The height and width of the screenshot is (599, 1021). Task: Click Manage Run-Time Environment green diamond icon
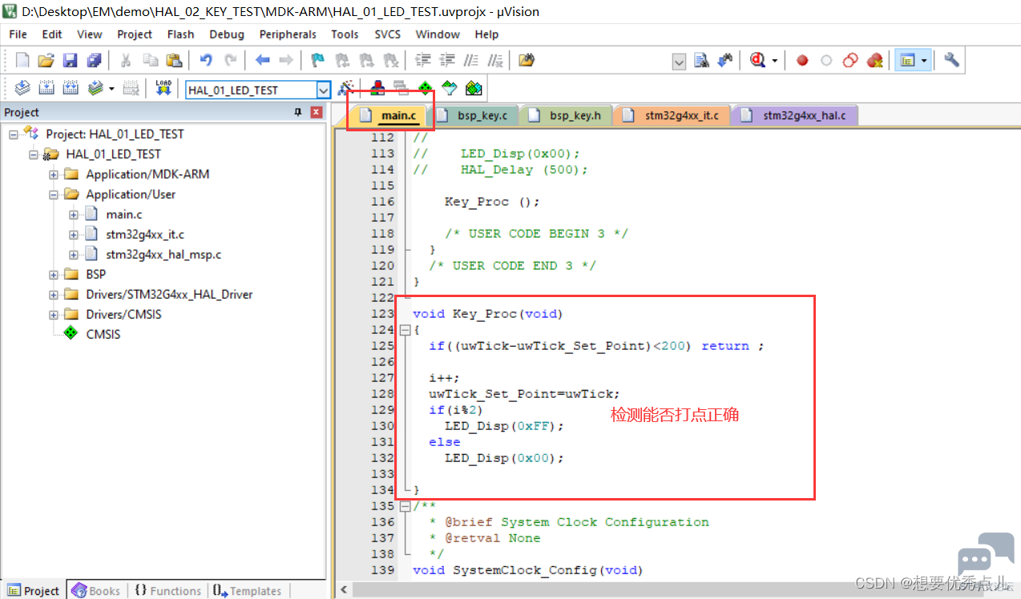point(425,88)
